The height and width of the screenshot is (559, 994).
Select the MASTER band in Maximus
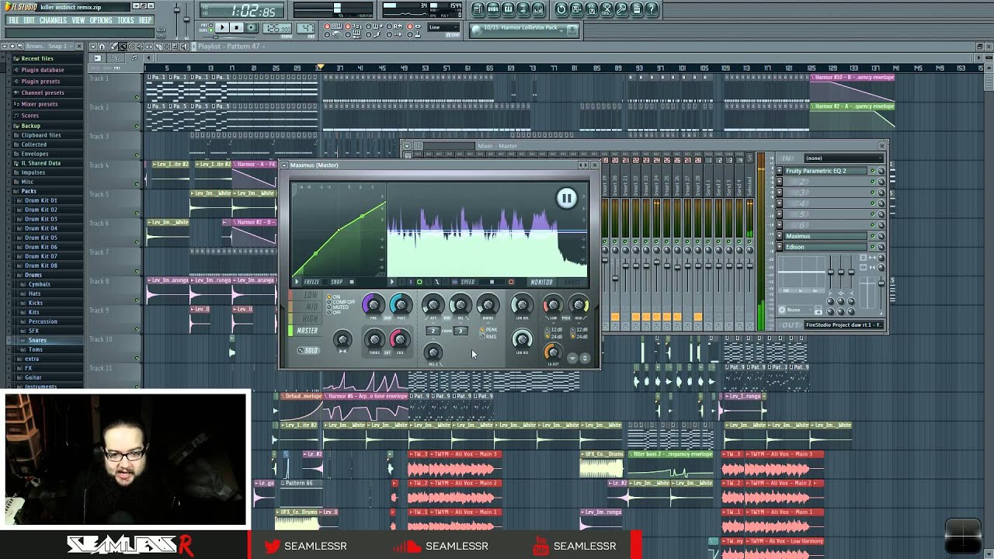pos(307,331)
